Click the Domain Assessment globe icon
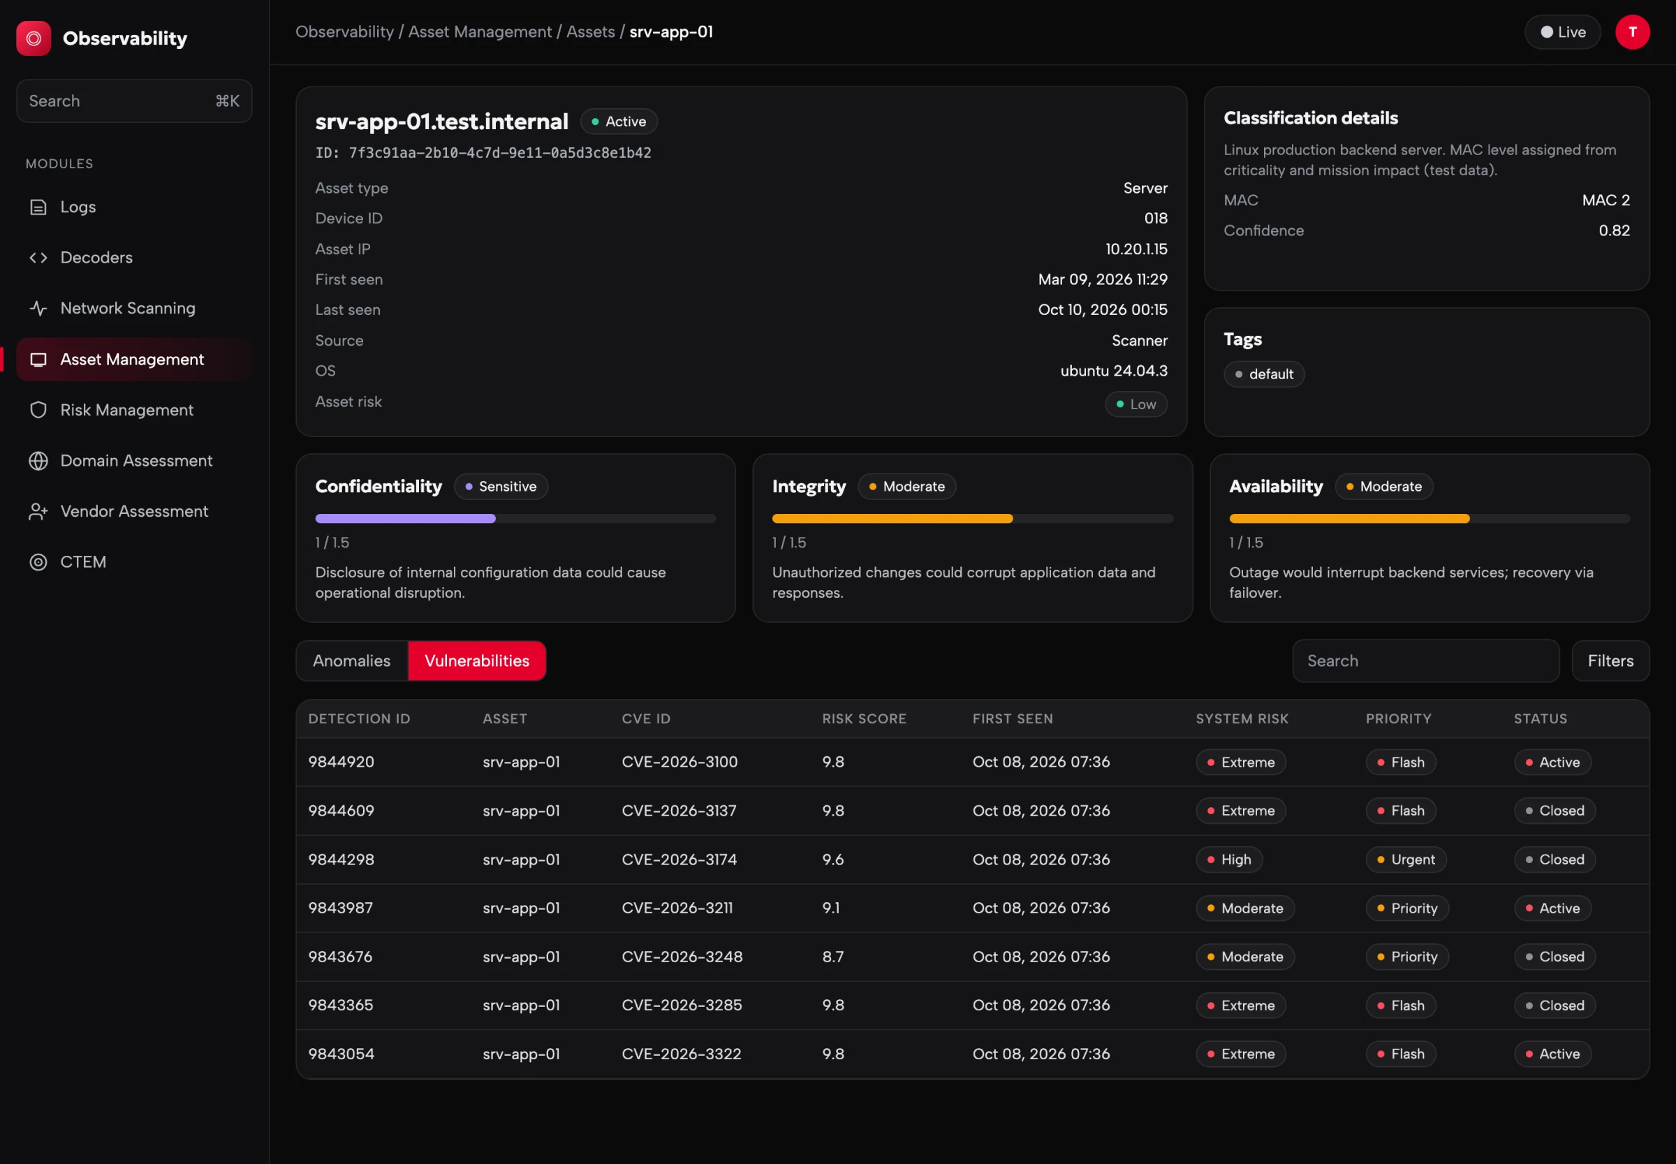The image size is (1676, 1164). point(38,461)
